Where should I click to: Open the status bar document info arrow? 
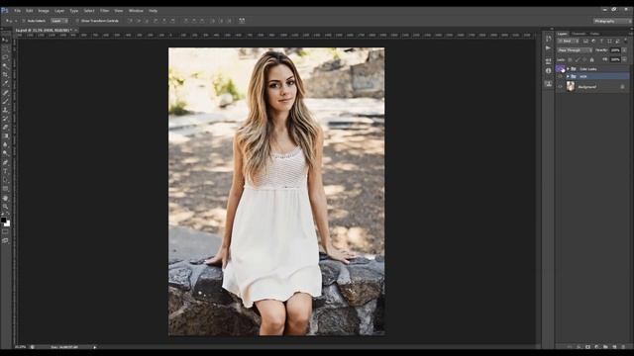(95, 347)
